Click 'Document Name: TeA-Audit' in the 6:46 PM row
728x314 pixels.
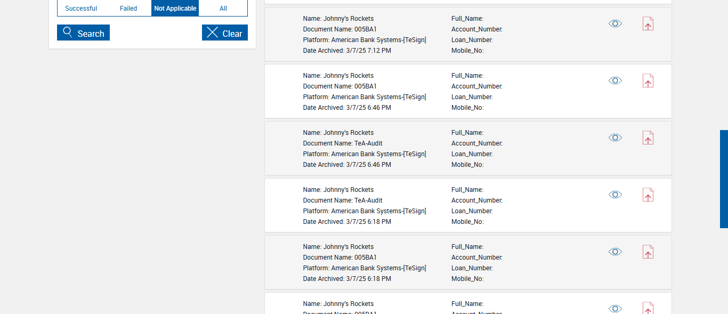click(343, 143)
